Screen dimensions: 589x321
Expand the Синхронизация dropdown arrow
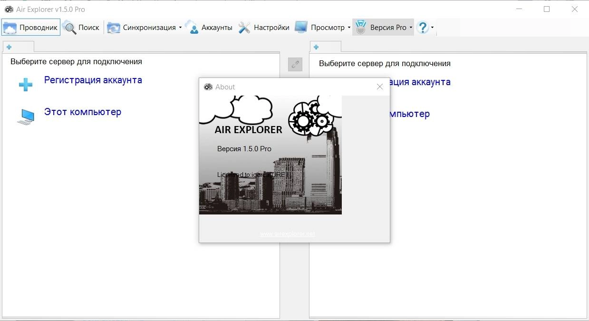coord(180,28)
